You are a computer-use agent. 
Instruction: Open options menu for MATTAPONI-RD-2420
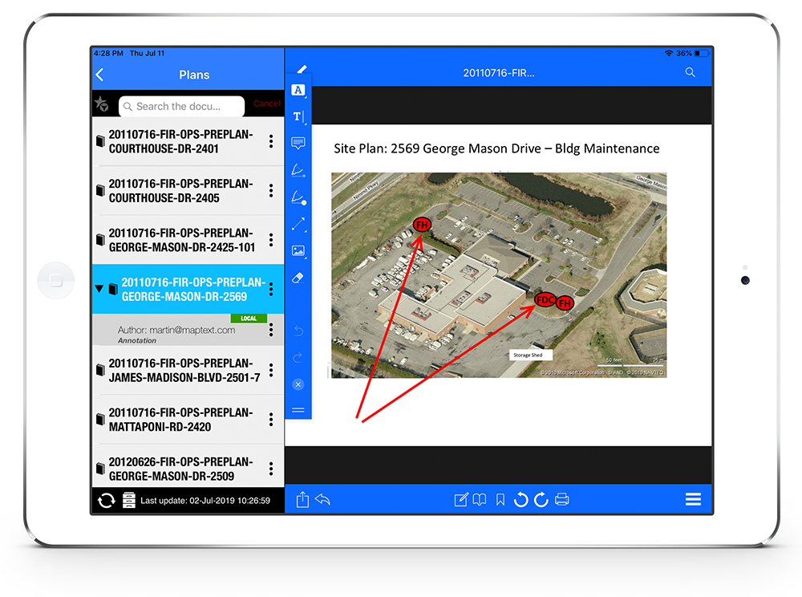[270, 419]
